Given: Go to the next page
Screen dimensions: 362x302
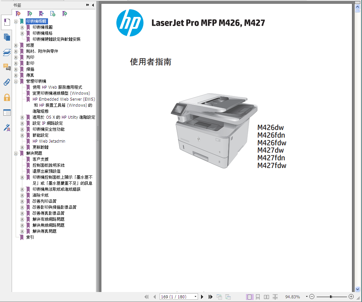Looking at the screenshot, I should coord(202,297).
